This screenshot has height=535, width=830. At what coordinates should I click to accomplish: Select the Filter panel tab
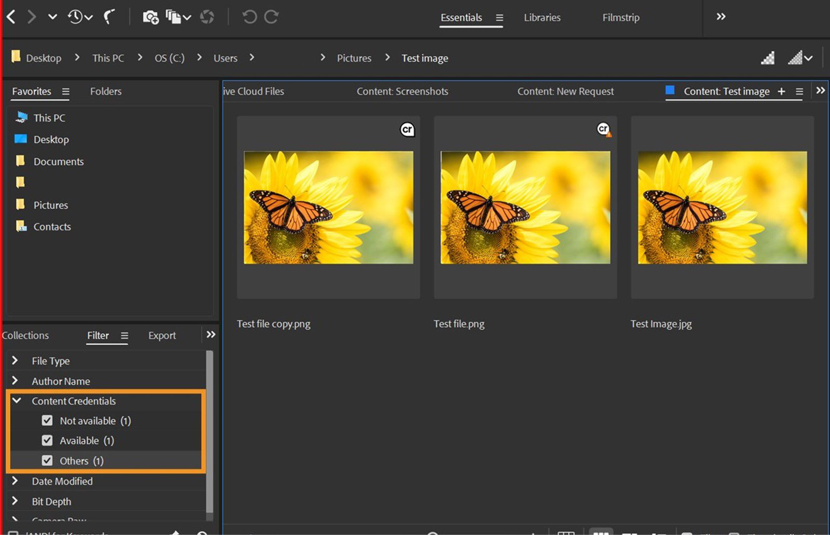[x=98, y=336]
